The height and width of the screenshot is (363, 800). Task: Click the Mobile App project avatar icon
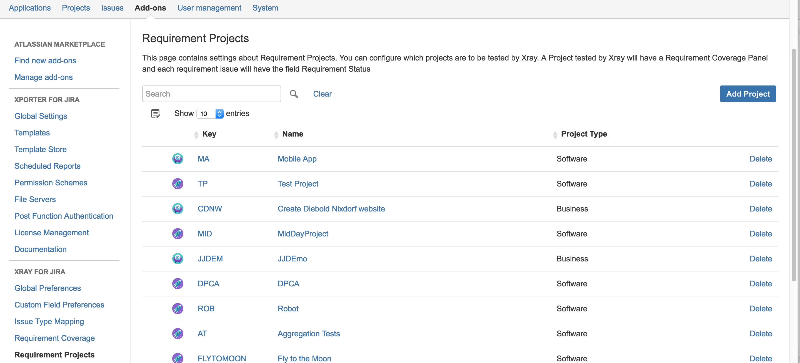[x=178, y=158]
